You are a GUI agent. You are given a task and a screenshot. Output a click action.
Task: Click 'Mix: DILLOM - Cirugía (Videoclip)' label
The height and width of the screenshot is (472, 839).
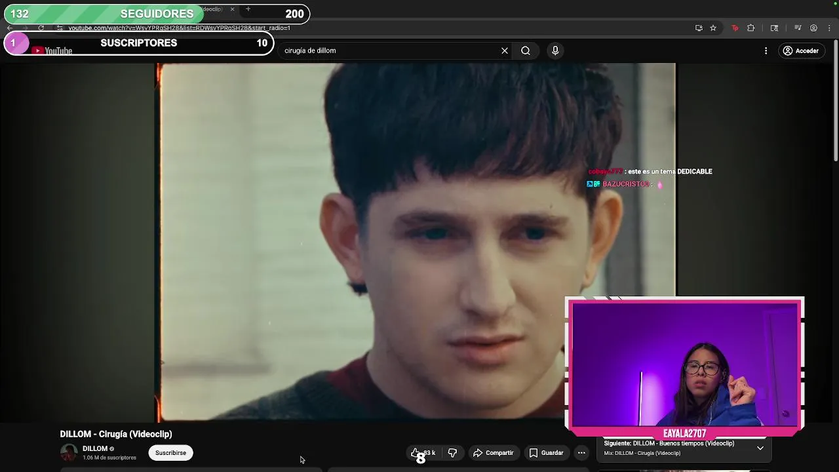(642, 453)
